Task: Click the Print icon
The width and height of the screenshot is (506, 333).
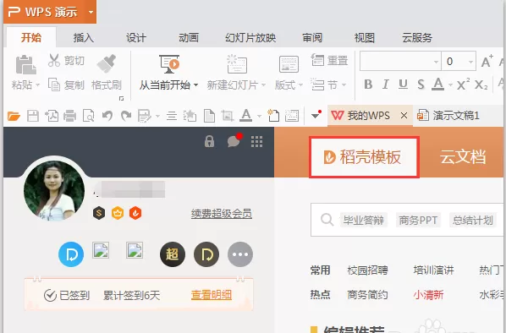Action: 69,116
